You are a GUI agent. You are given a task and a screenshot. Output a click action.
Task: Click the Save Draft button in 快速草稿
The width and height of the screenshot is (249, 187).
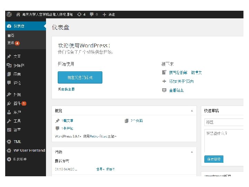[x=214, y=159]
